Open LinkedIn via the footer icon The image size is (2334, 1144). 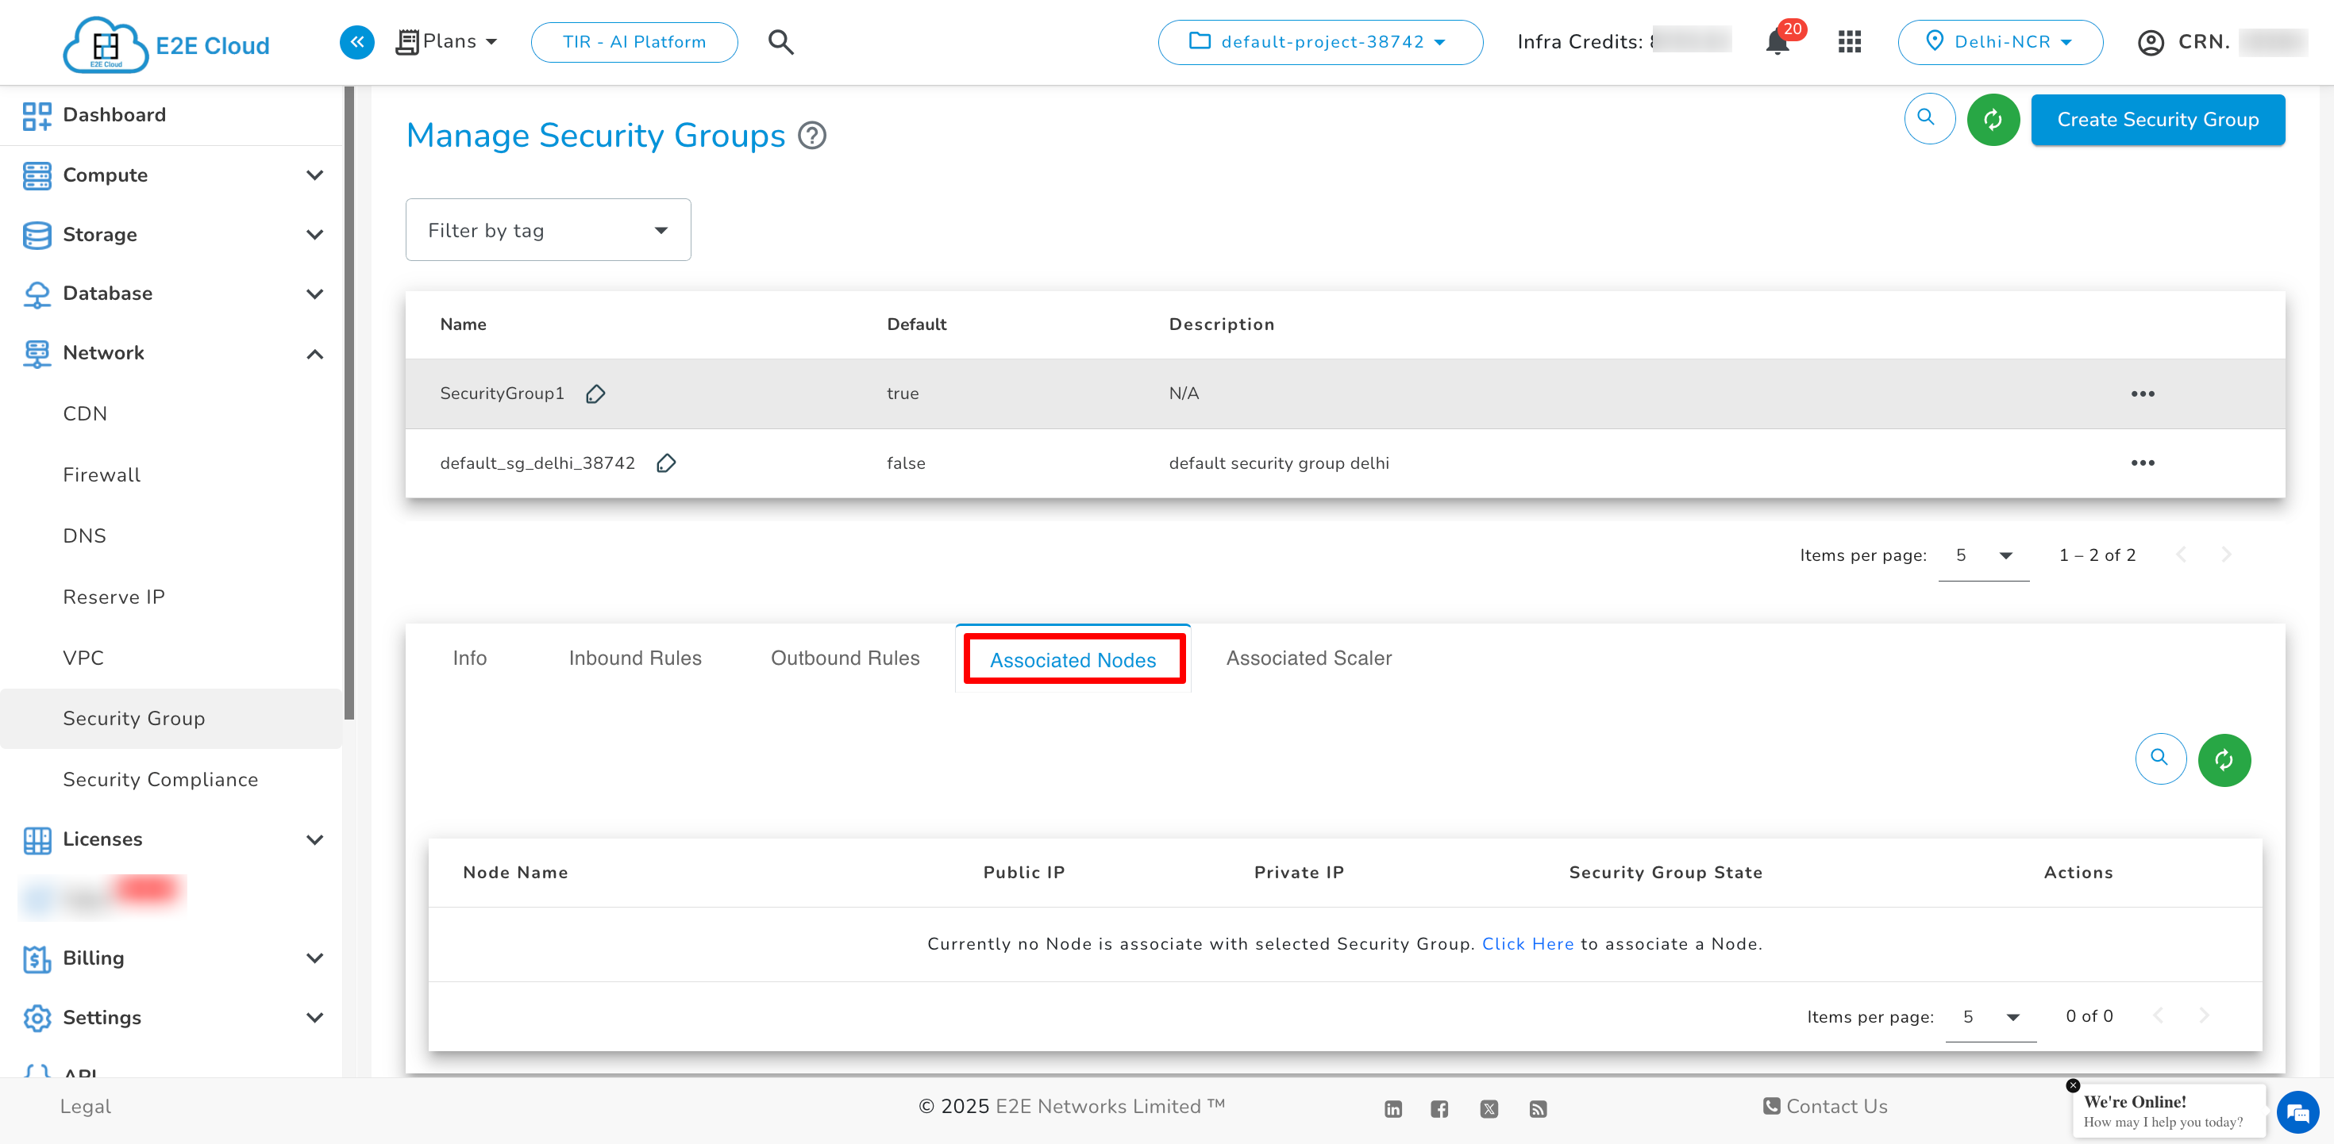tap(1392, 1108)
